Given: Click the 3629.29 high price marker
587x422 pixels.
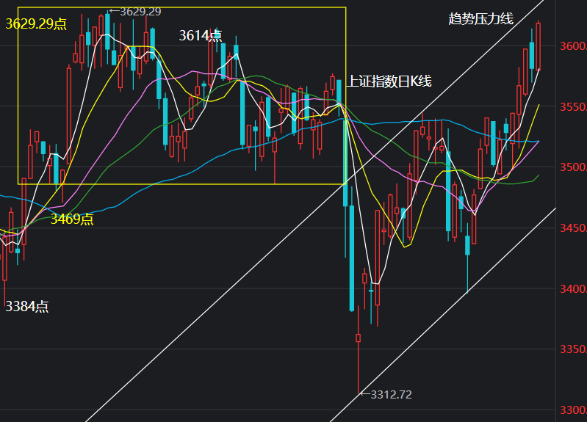Looking at the screenshot, I should (x=135, y=12).
